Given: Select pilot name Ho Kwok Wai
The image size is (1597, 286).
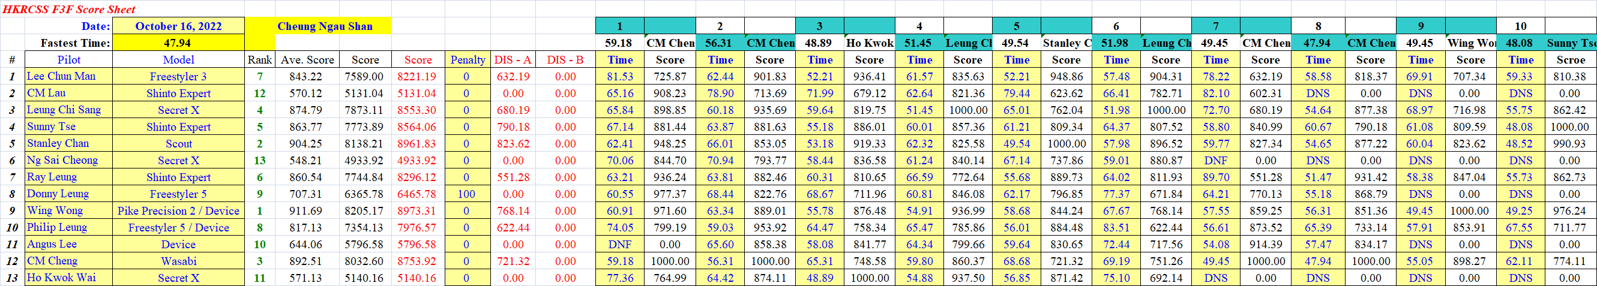Looking at the screenshot, I should [61, 278].
